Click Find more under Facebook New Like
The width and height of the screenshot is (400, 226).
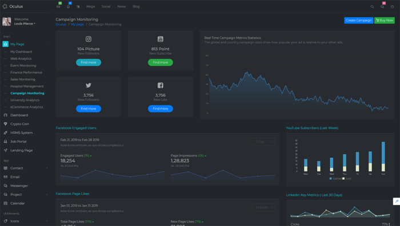pyautogui.click(x=160, y=109)
